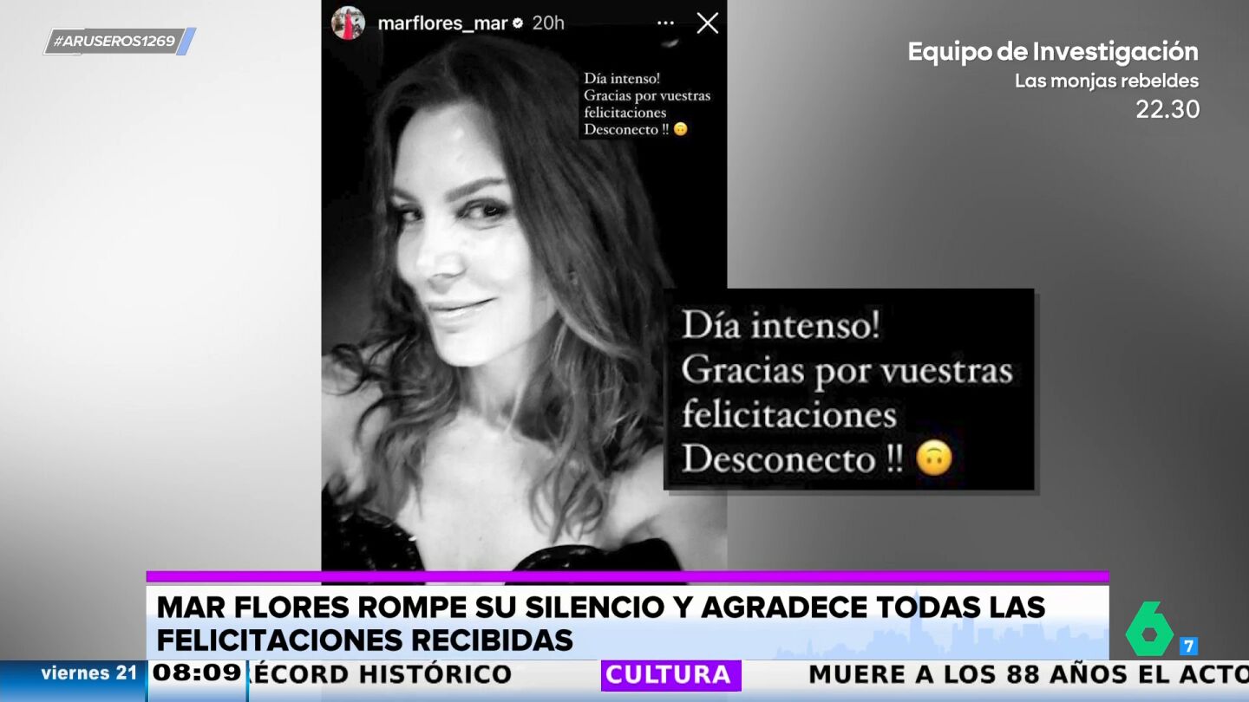Click the 22.30 broadcast time
This screenshot has width=1249, height=702.
1167,109
